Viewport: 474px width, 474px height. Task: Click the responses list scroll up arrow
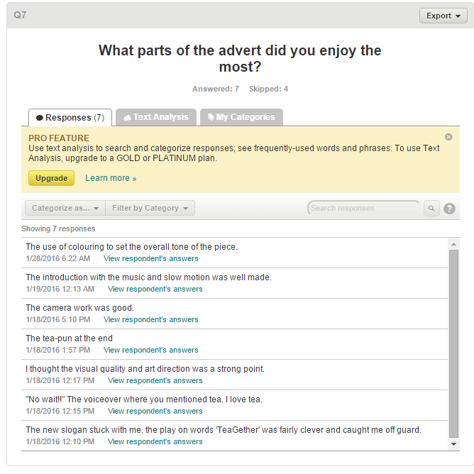point(453,244)
